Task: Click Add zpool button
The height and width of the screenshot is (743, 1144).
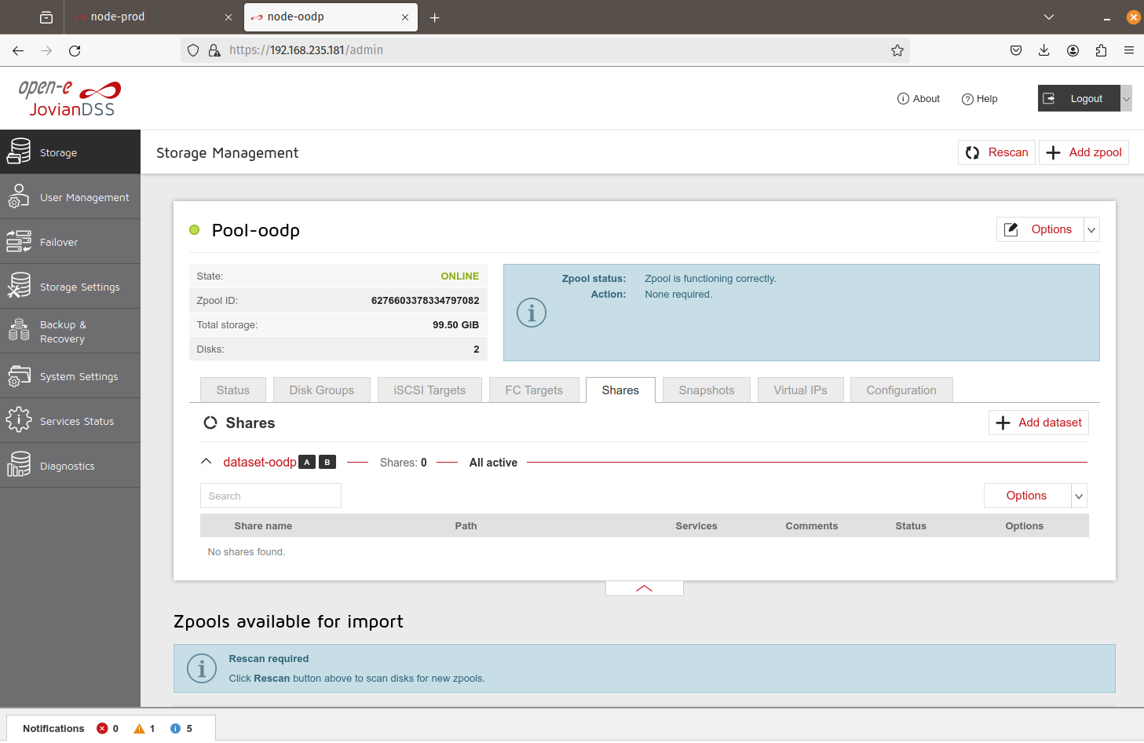Action: (x=1084, y=152)
